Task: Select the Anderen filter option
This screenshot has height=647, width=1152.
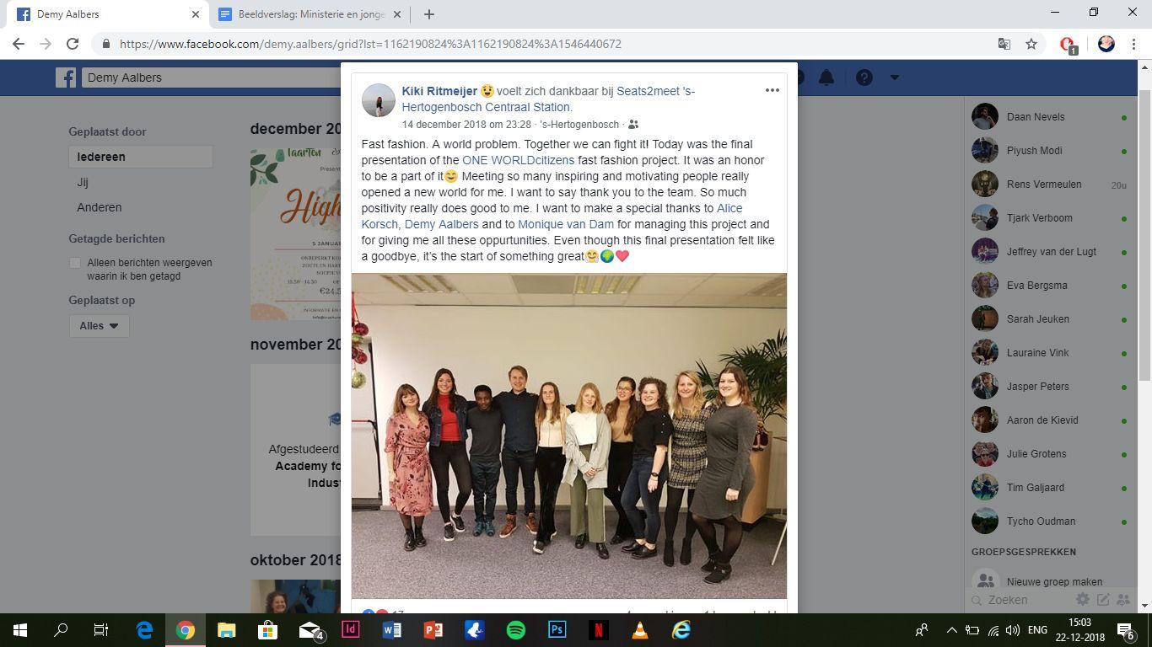Action: point(100,207)
